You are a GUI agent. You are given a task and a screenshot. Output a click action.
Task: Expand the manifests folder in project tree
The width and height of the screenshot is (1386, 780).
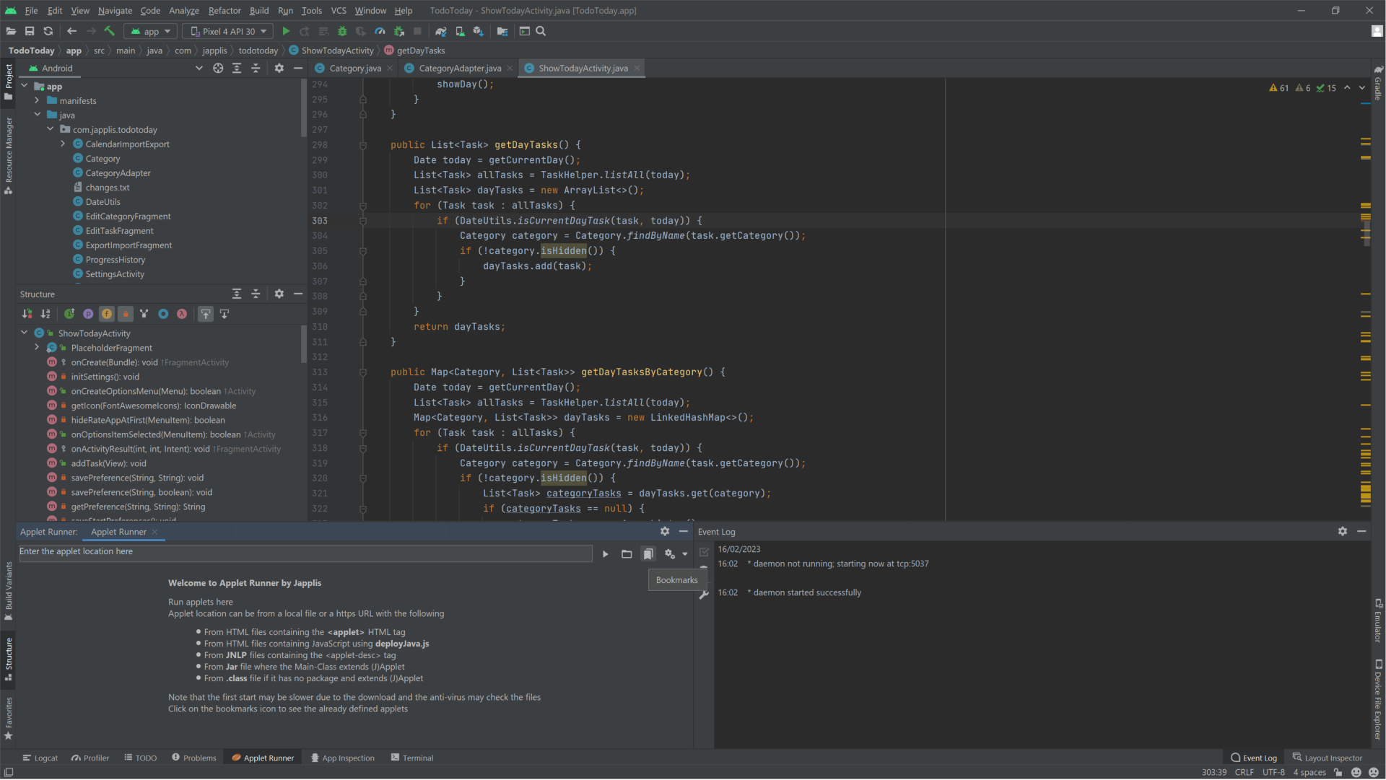pos(37,101)
